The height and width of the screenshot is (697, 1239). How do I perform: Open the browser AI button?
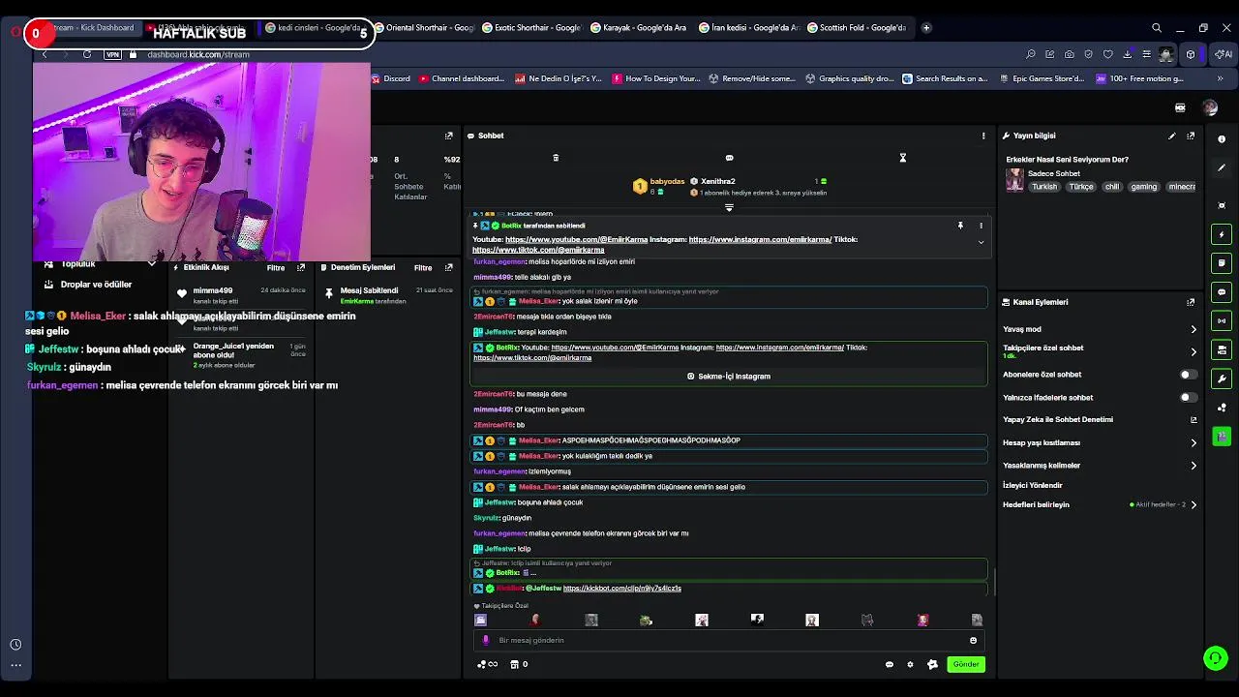1223,54
